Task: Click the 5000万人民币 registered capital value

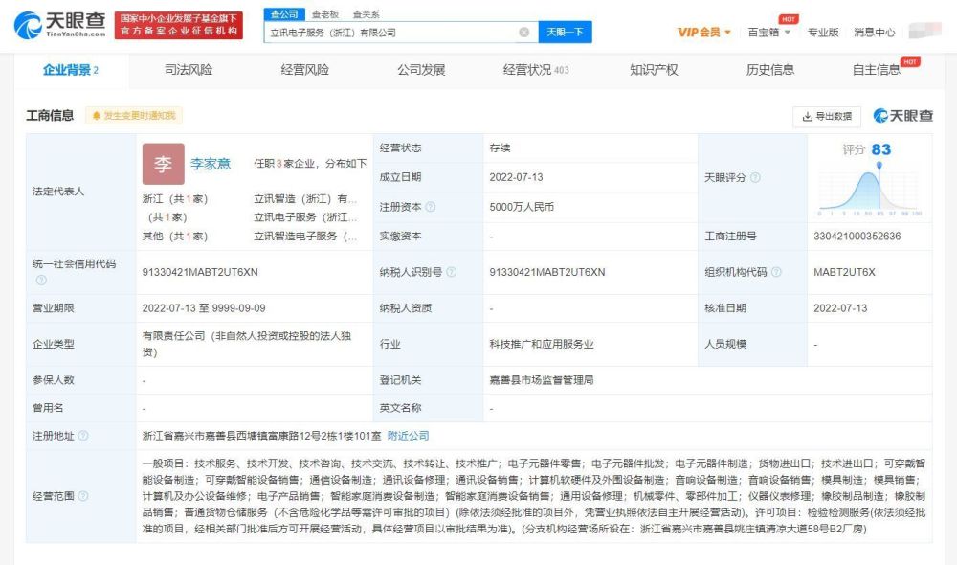Action: (x=522, y=207)
